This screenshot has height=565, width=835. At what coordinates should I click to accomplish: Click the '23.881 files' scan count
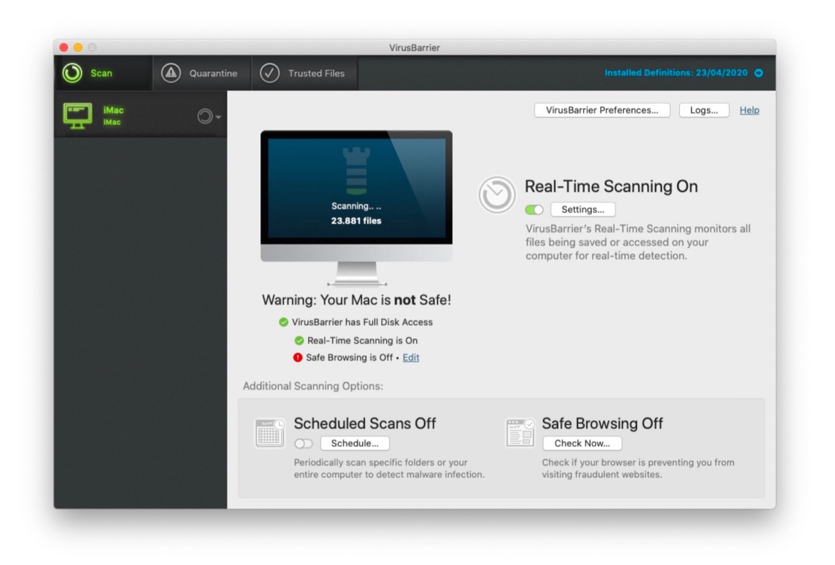coord(356,221)
